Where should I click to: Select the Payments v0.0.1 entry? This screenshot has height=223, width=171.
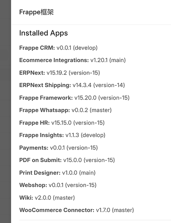pyautogui.click(x=58, y=148)
